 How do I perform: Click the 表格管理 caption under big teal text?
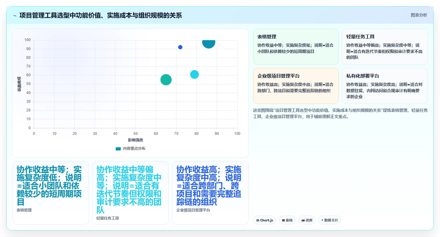pyautogui.click(x=24, y=210)
